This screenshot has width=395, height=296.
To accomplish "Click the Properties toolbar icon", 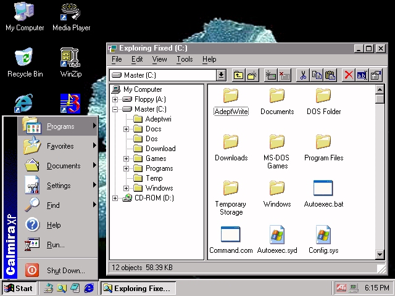I will (x=375, y=75).
